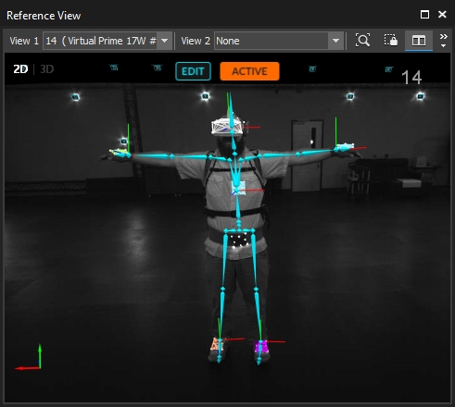Click the zoom-to-fit magnifier icon

tap(362, 41)
